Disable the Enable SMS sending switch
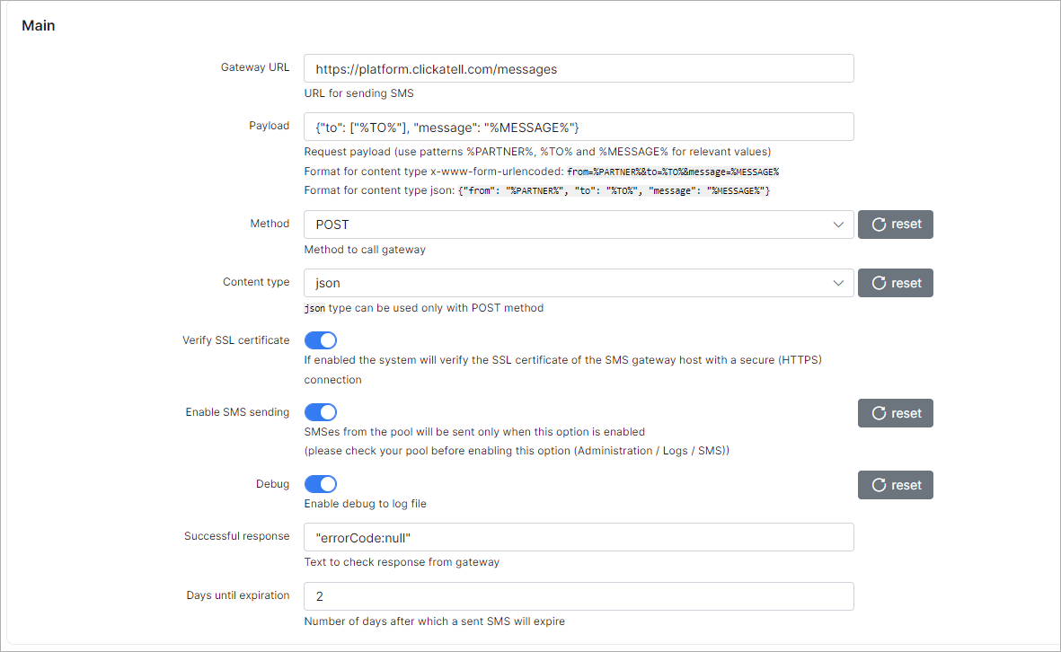This screenshot has height=652, width=1061. pos(321,412)
